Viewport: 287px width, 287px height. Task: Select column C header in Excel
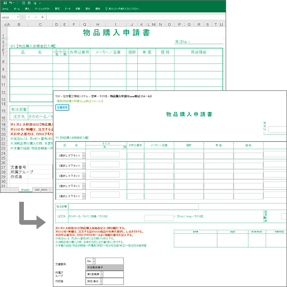coord(40,24)
